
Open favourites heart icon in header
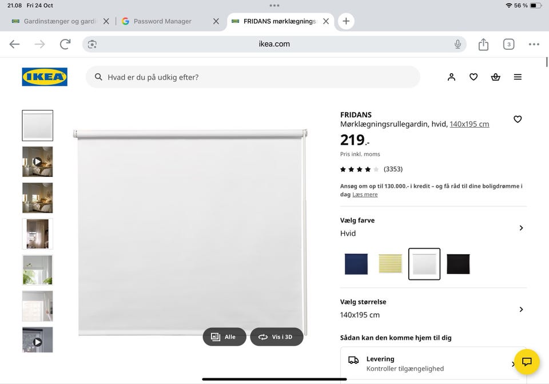pos(474,77)
